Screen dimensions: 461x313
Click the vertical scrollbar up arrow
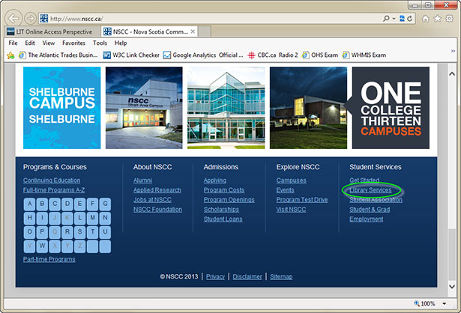(x=451, y=68)
